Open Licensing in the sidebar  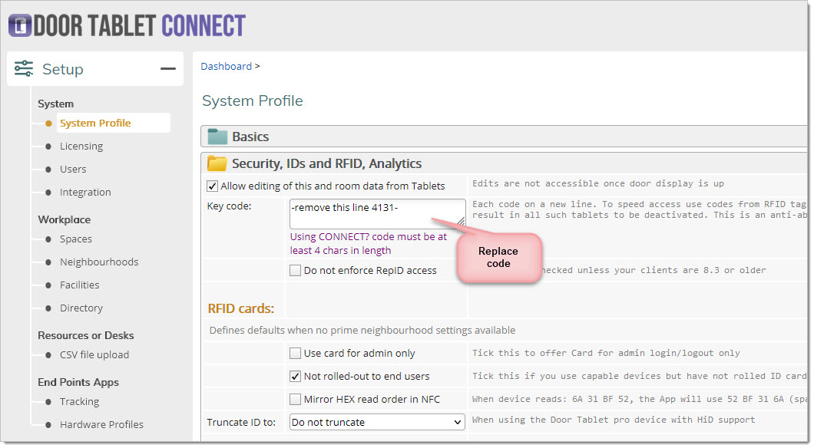point(81,146)
